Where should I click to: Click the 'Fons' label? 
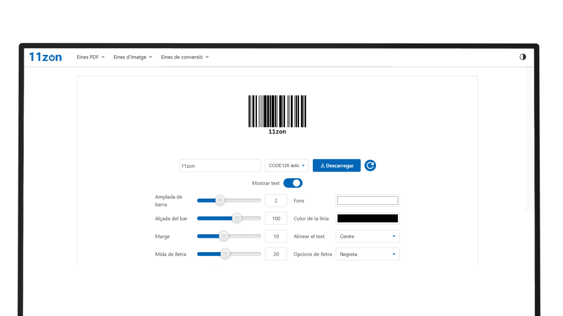pos(299,201)
